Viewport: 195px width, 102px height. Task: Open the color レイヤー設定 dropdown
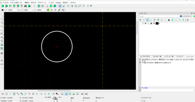tap(9, 10)
